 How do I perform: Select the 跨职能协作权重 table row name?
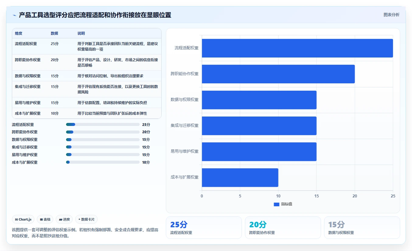click(x=28, y=60)
